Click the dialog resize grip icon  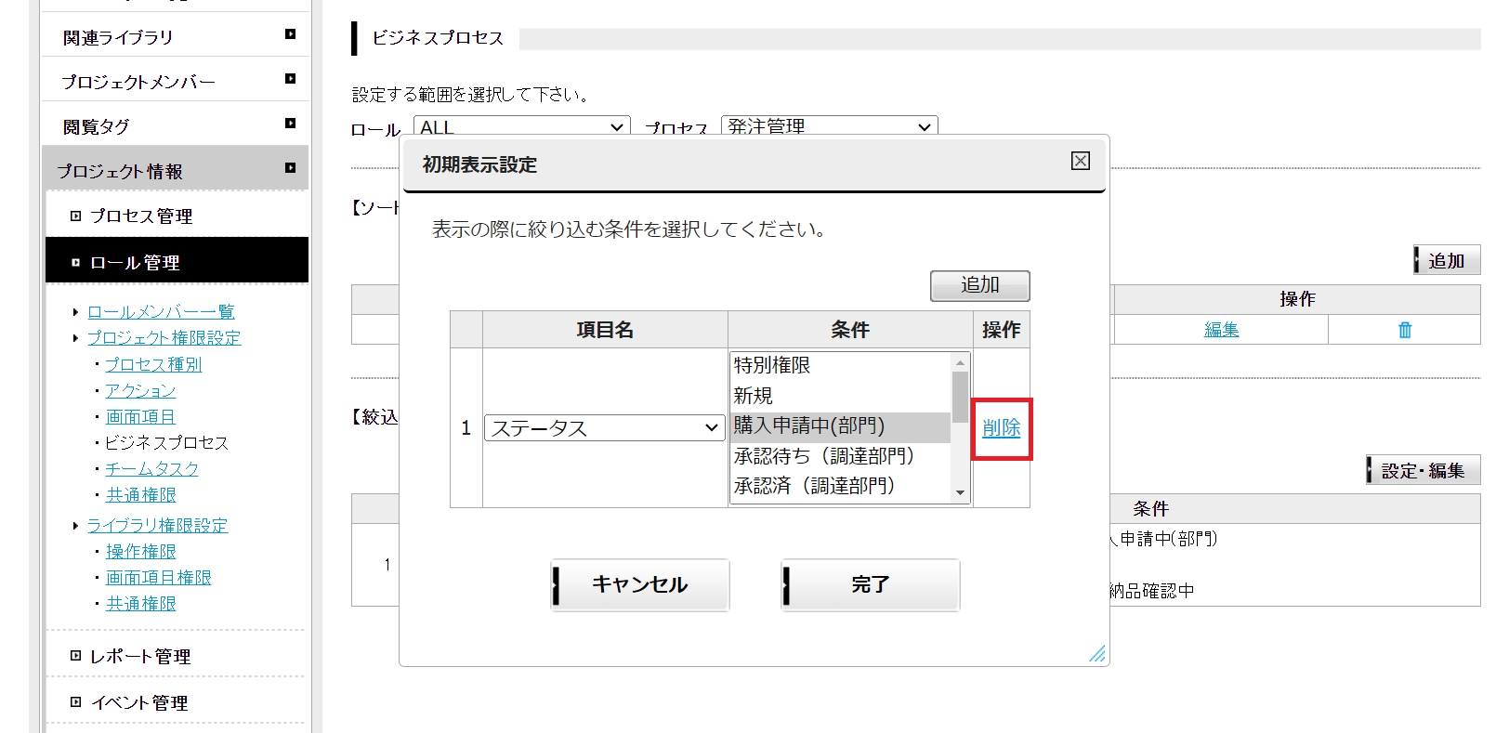click(1097, 654)
